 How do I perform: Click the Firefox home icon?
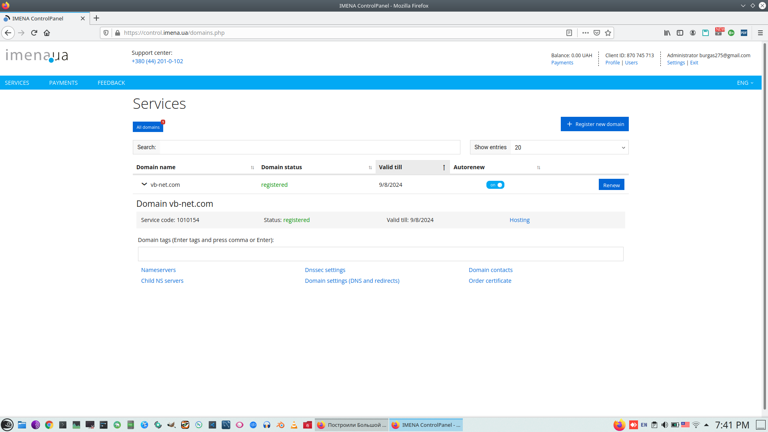coord(47,33)
